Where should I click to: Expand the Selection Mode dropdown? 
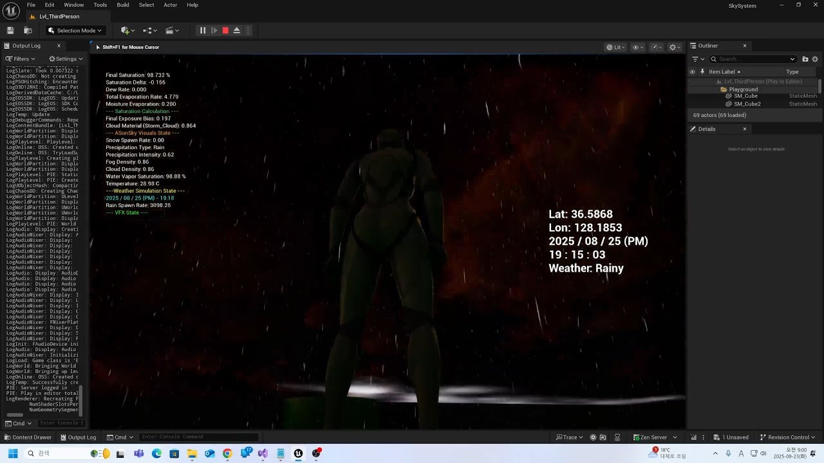click(75, 30)
